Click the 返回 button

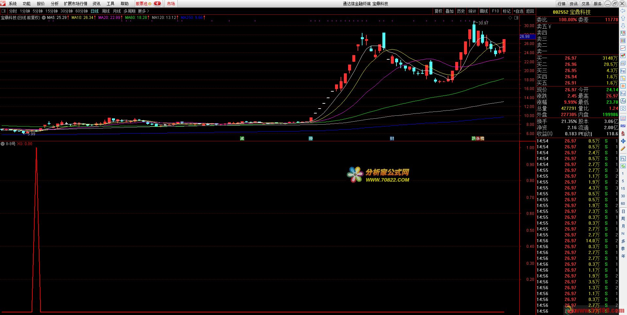[x=530, y=11]
